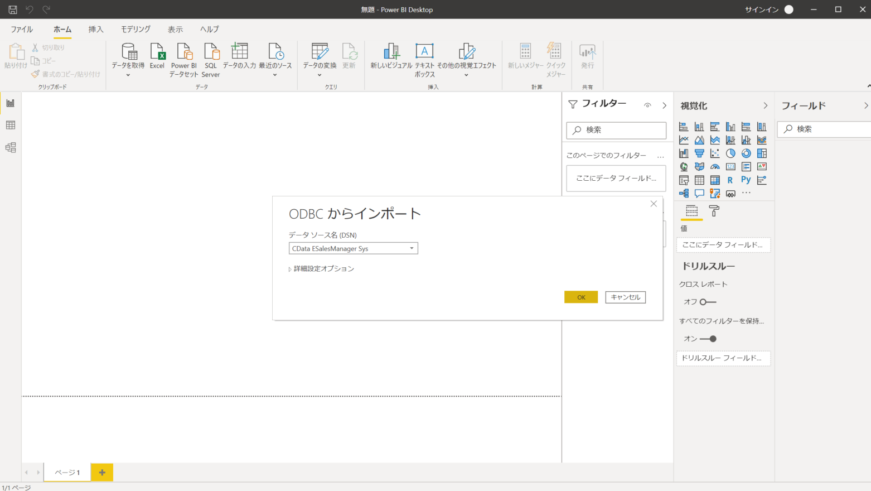
Task: Click the Save icon in title bar
Action: (12, 9)
